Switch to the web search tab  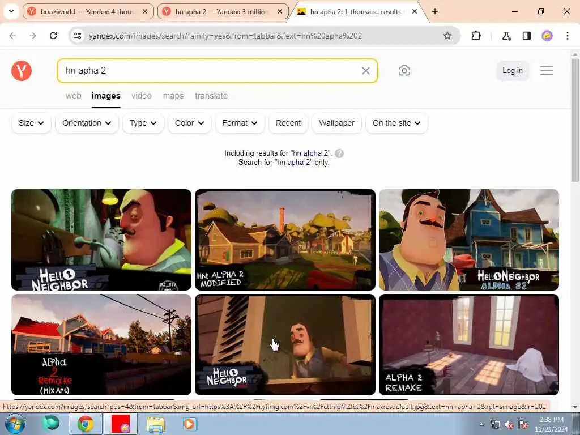(73, 96)
